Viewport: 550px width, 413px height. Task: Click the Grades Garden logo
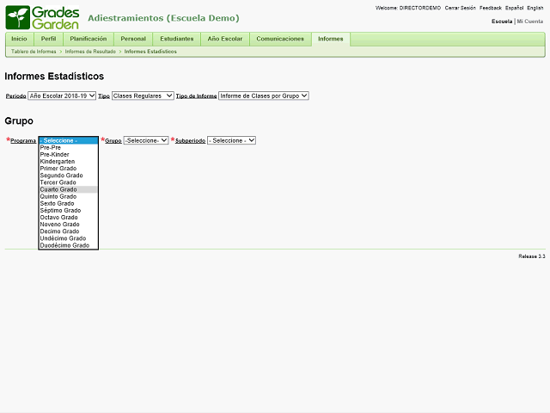coord(42,17)
